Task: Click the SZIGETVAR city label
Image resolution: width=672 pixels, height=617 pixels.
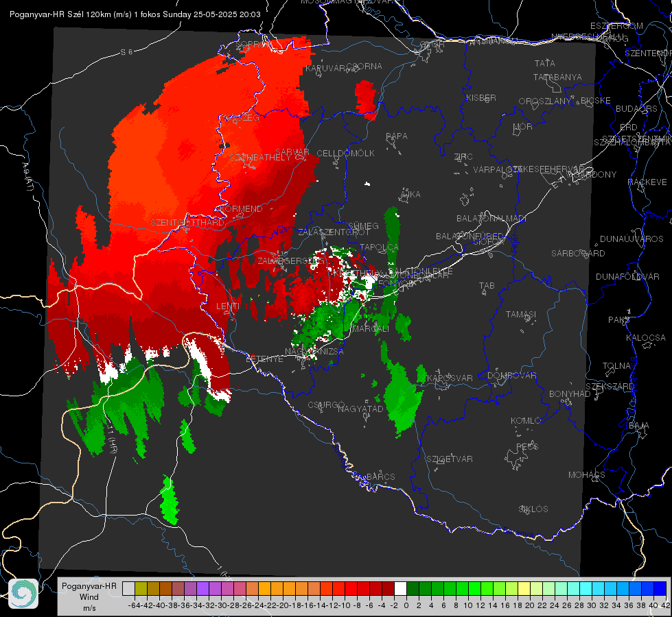Action: click(x=450, y=459)
